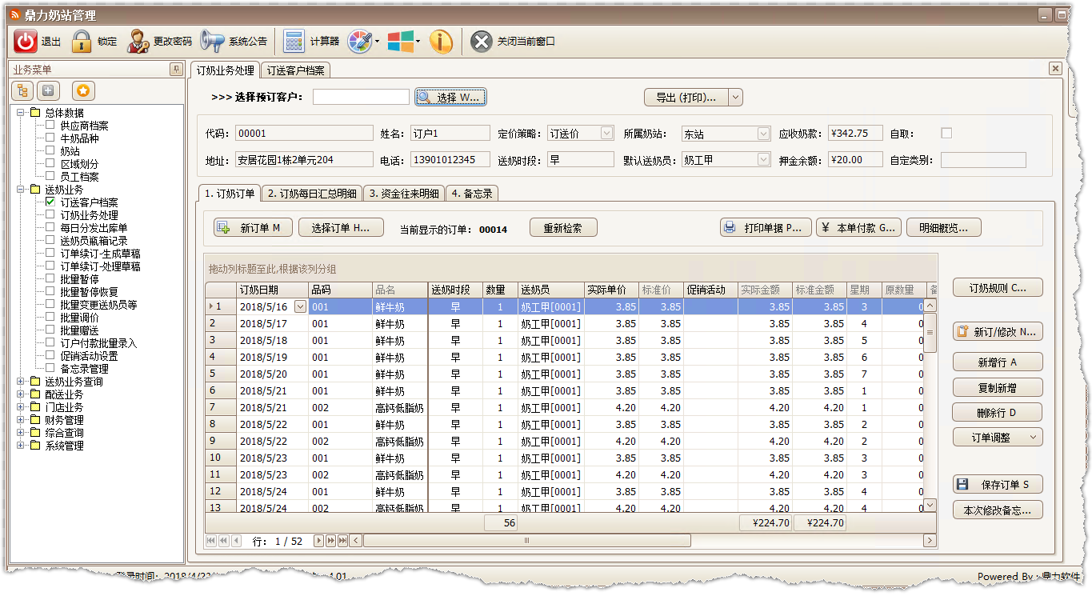Go to last record navigator arrow
Viewport: 1092px width, 604px height.
(x=342, y=541)
